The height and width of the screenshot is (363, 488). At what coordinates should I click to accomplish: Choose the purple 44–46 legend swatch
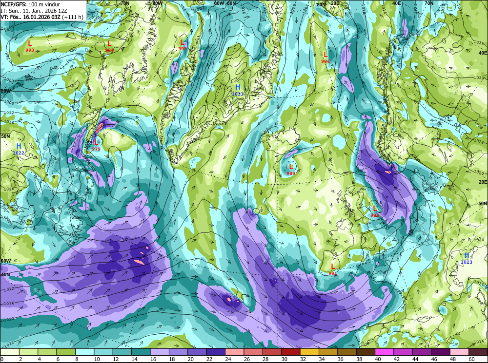tap(422, 352)
